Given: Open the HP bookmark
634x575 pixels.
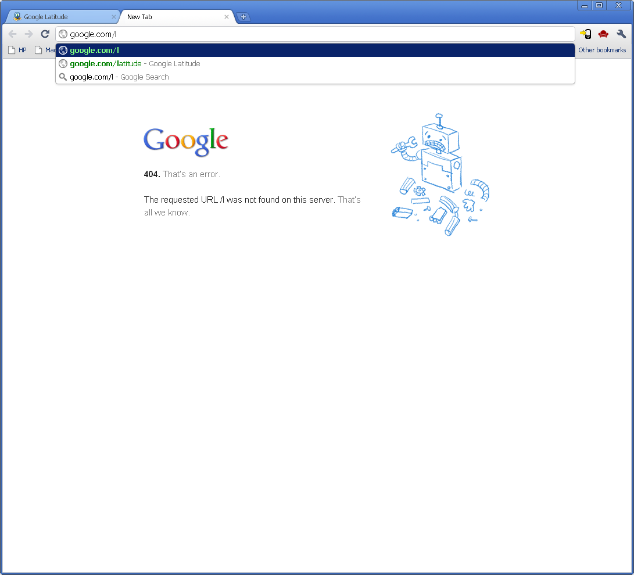Looking at the screenshot, I should (17, 50).
